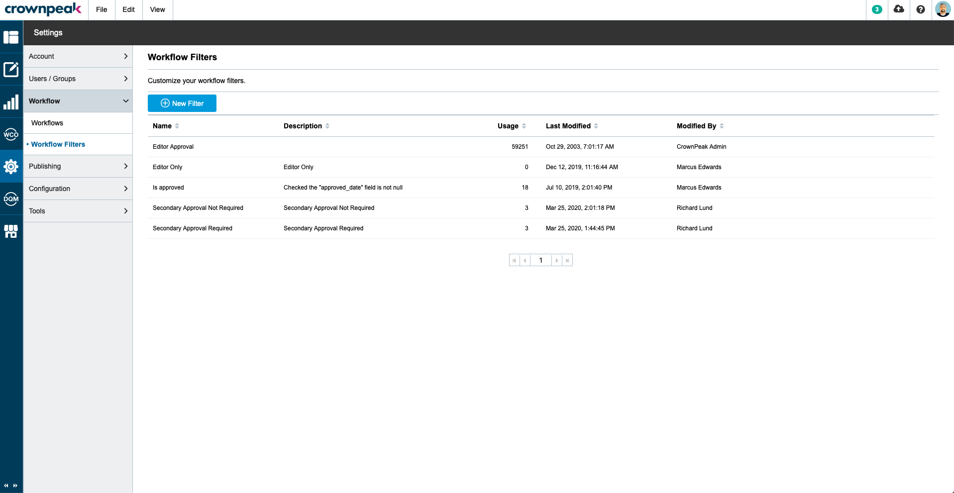Open the content edit pencil icon
This screenshot has height=493, width=954.
click(11, 69)
